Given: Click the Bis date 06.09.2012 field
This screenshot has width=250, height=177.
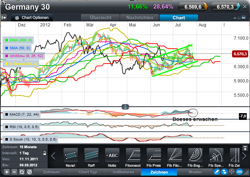Looking at the screenshot, I should (24, 165).
